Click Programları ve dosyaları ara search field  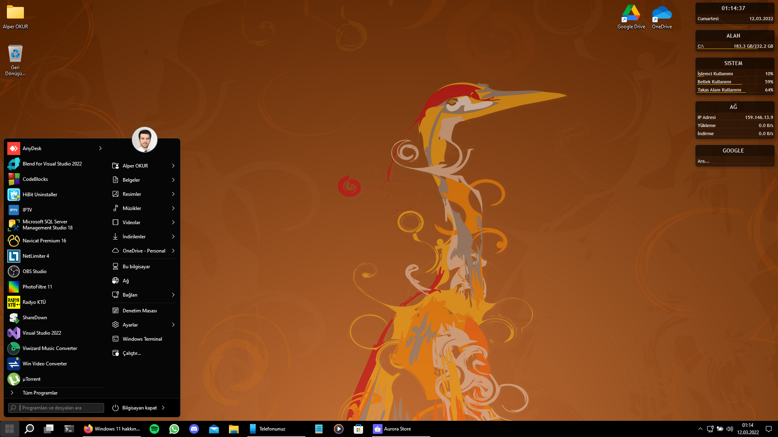61,408
